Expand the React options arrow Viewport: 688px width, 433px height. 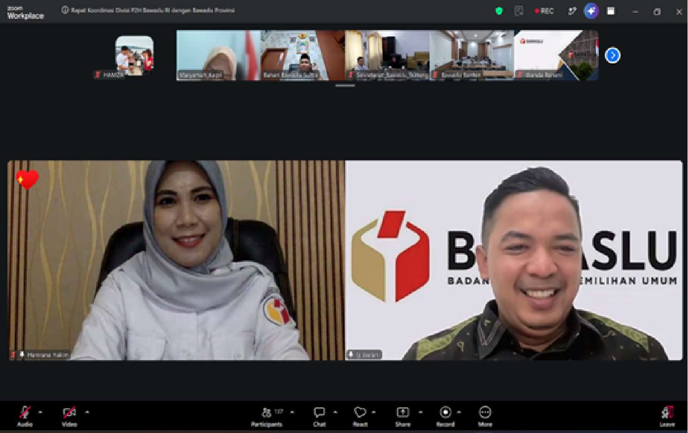(374, 412)
